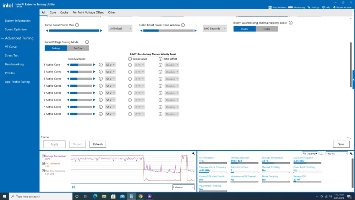Image resolution: width=355 pixels, height=200 pixels.
Task: Open Monitoring view from title bar
Action: pyautogui.click(x=296, y=7)
